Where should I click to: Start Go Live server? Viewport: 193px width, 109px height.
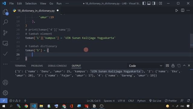(x=155, y=101)
